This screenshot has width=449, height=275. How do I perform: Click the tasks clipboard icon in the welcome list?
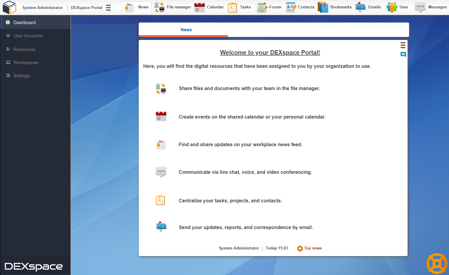coord(160,200)
